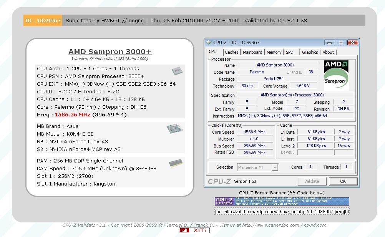Click the empty Level 3 field
The width and height of the screenshot is (385, 237).
[316, 152]
